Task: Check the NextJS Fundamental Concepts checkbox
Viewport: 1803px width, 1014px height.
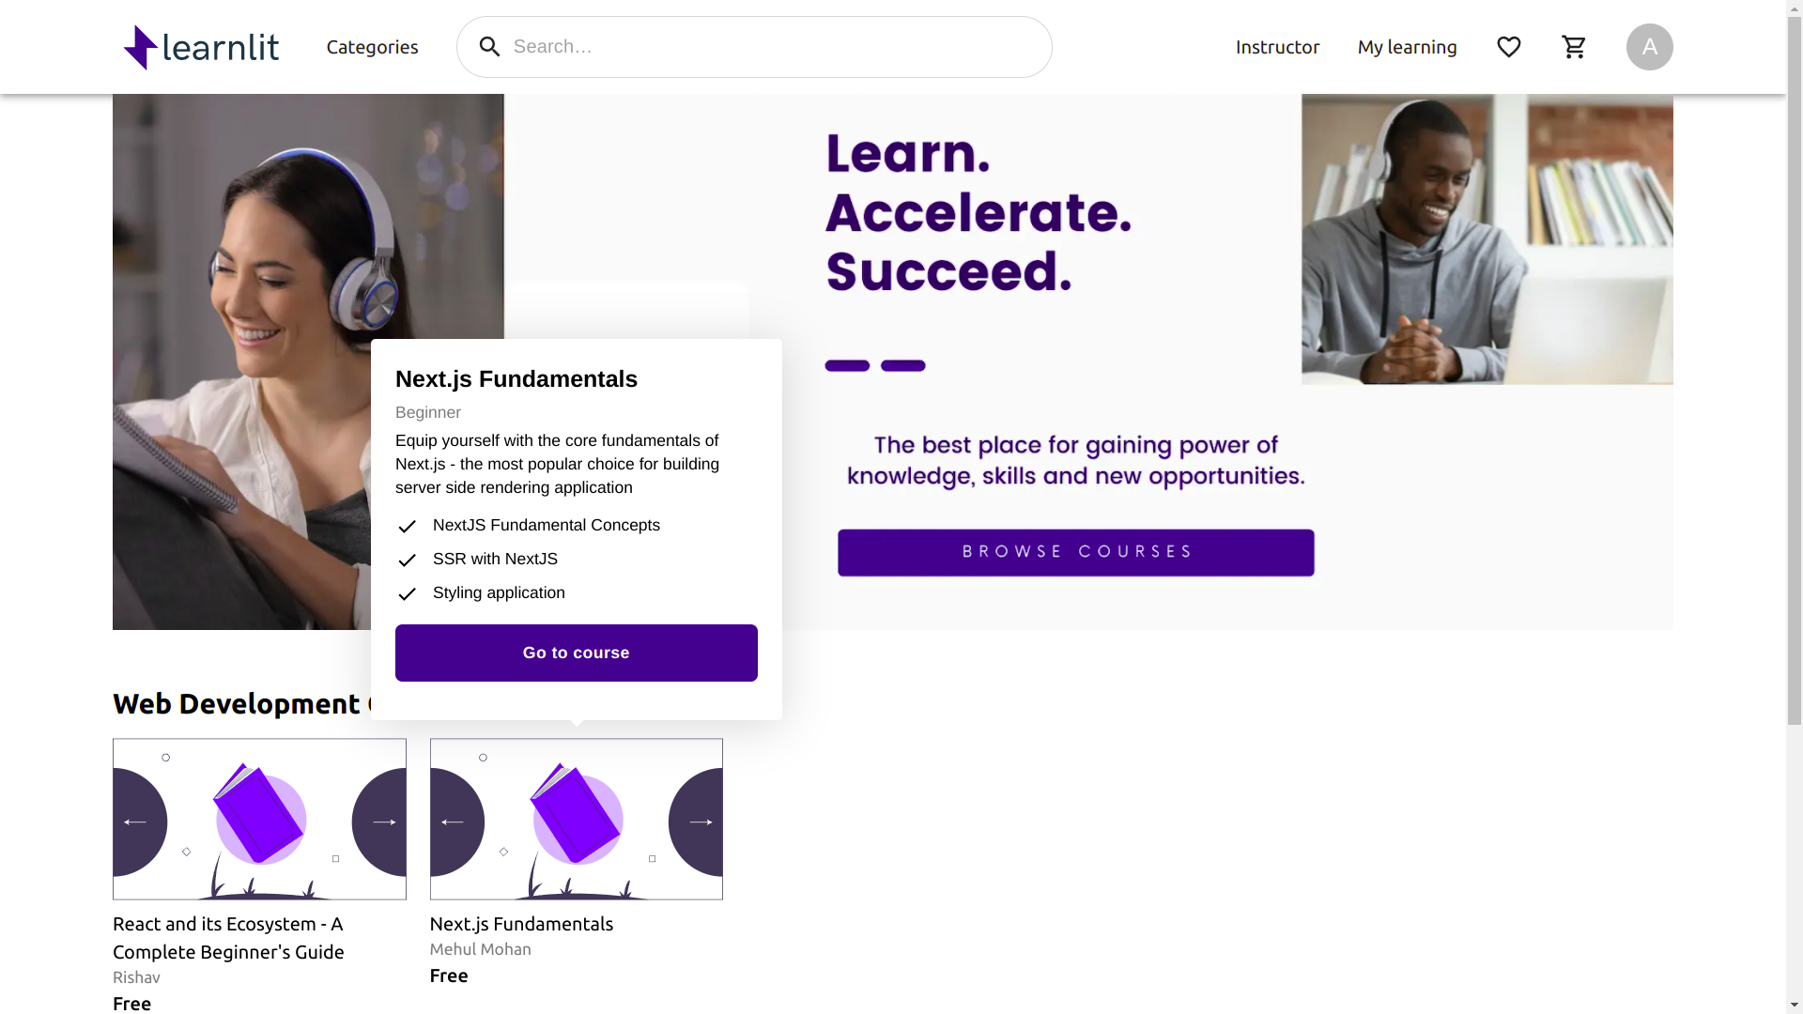Action: [407, 525]
